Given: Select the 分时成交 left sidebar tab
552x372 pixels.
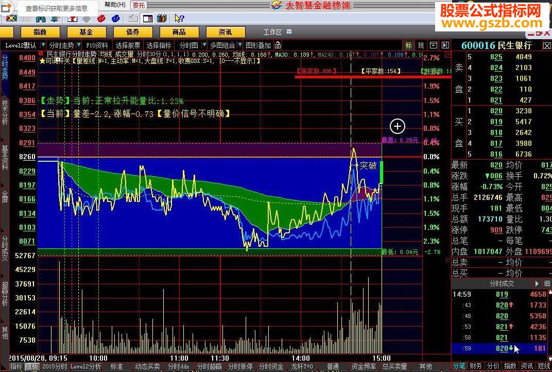Looking at the screenshot, I should pyautogui.click(x=5, y=248).
